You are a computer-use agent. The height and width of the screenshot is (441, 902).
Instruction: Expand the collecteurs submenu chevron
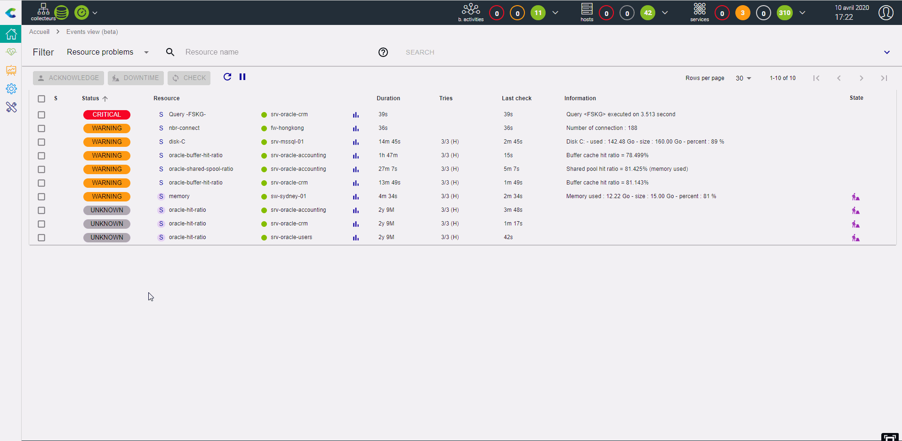click(x=95, y=13)
